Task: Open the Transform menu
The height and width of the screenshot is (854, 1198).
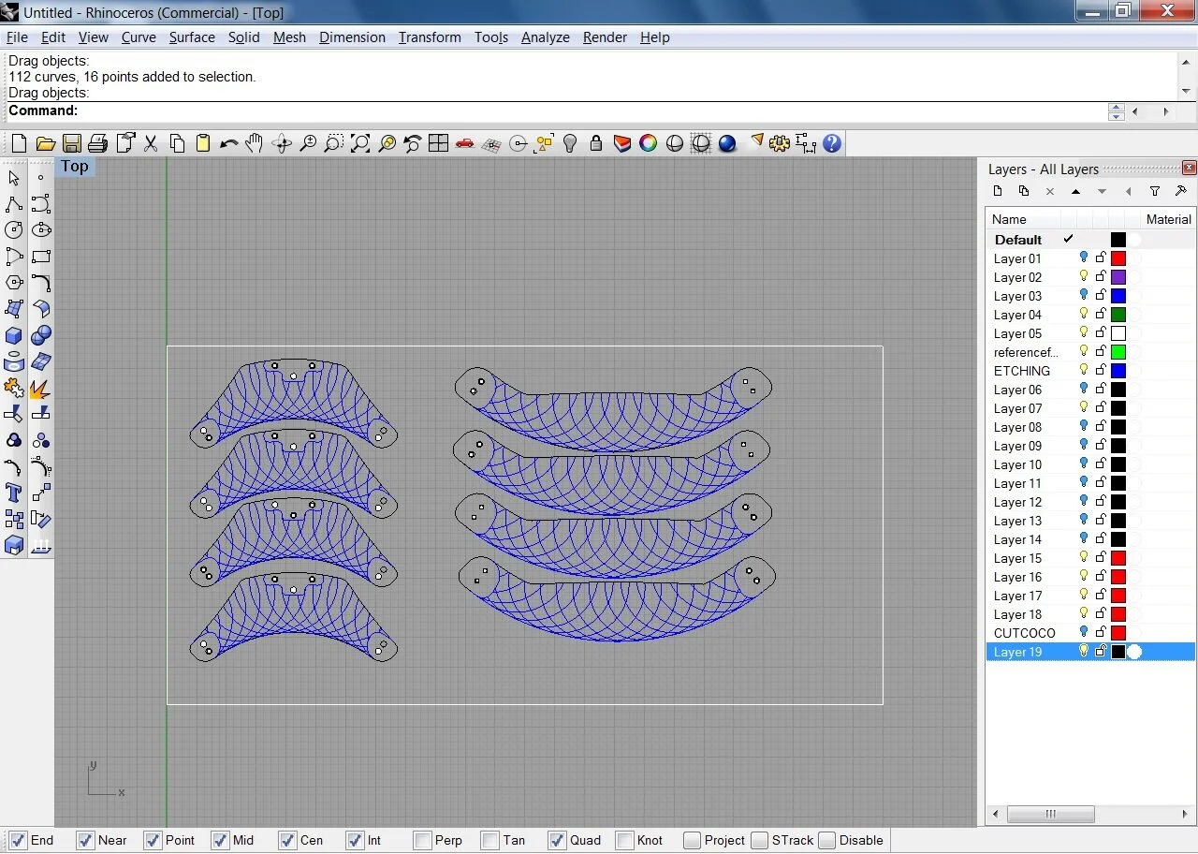Action: click(430, 37)
